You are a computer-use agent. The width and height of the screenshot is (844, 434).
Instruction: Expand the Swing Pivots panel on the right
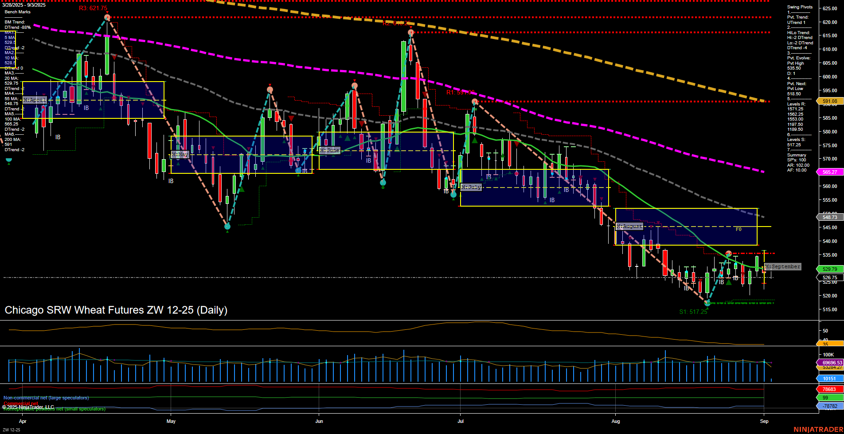(x=800, y=7)
